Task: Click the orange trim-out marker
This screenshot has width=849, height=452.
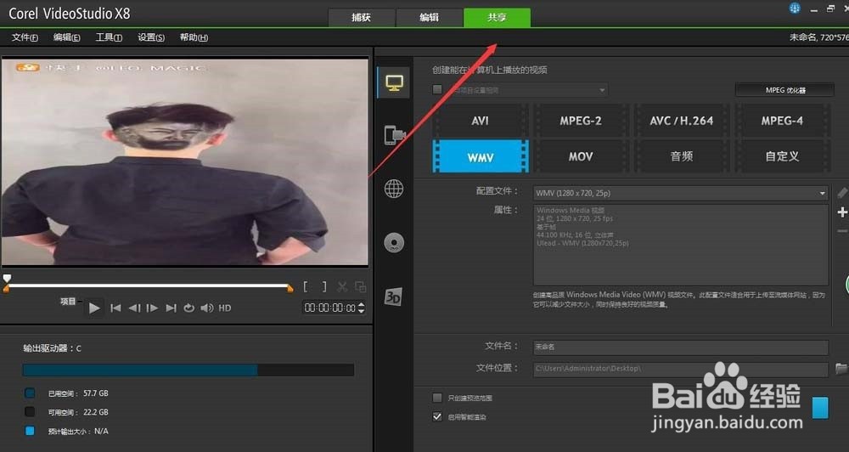Action: [x=290, y=289]
